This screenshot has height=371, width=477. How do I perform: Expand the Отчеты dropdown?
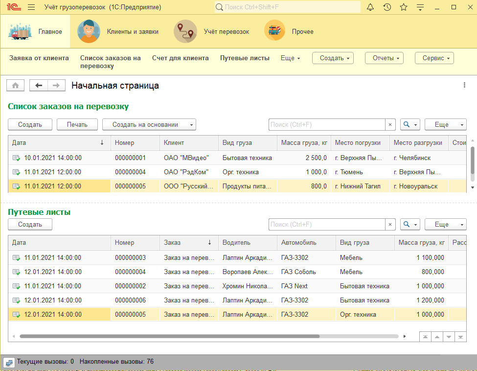coord(384,58)
